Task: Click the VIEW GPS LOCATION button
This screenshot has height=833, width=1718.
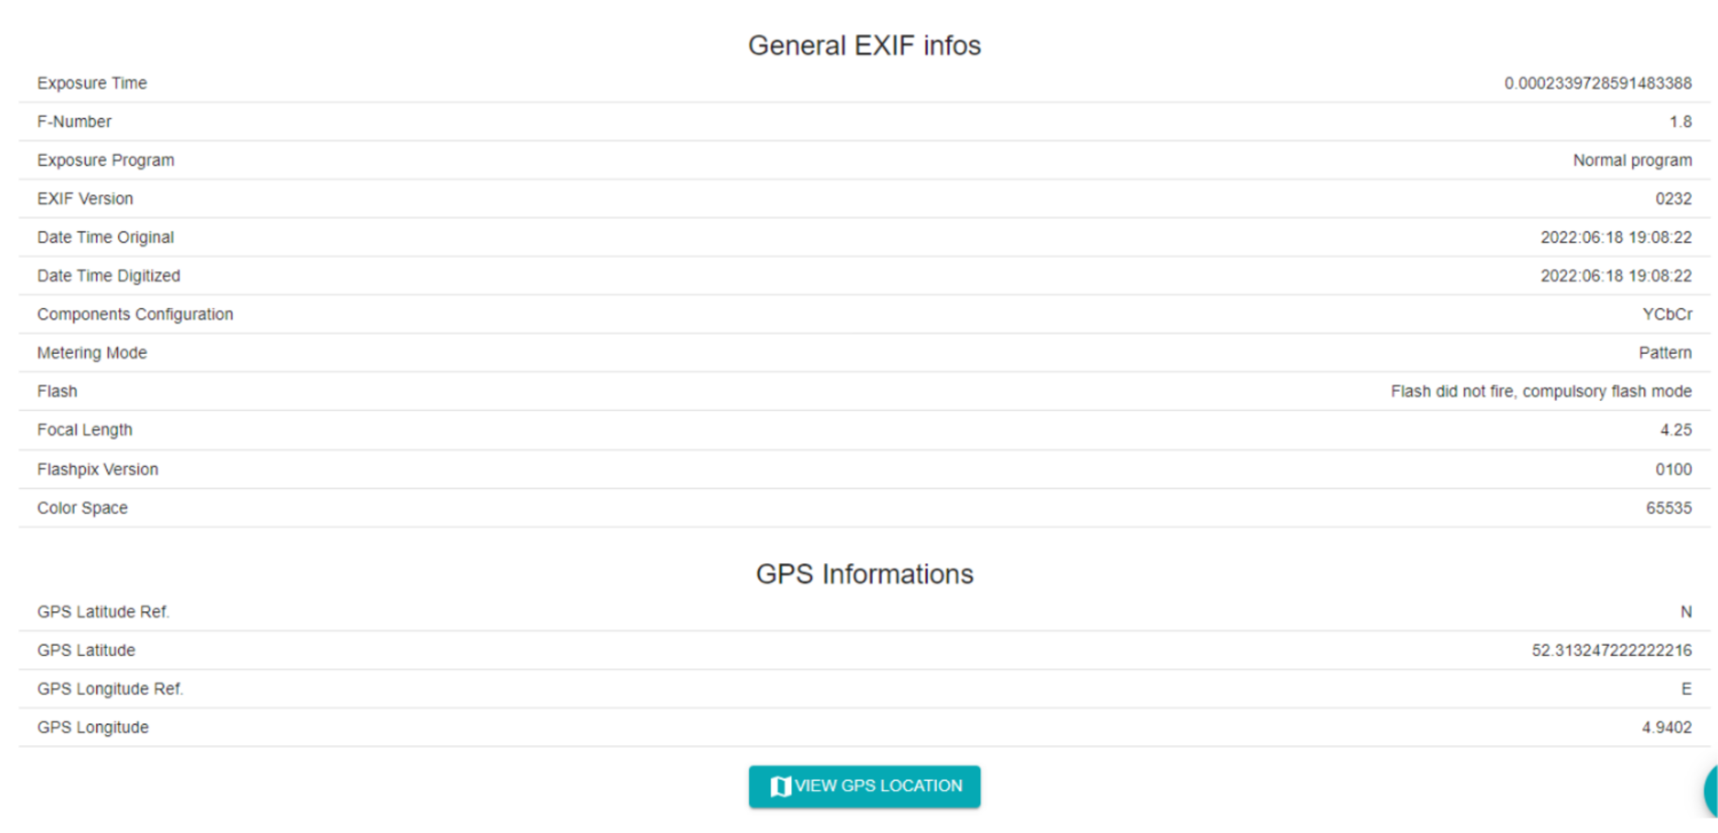Action: 864,786
